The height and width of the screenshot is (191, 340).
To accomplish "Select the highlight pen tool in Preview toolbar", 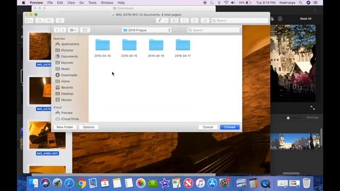I will point(159,20).
